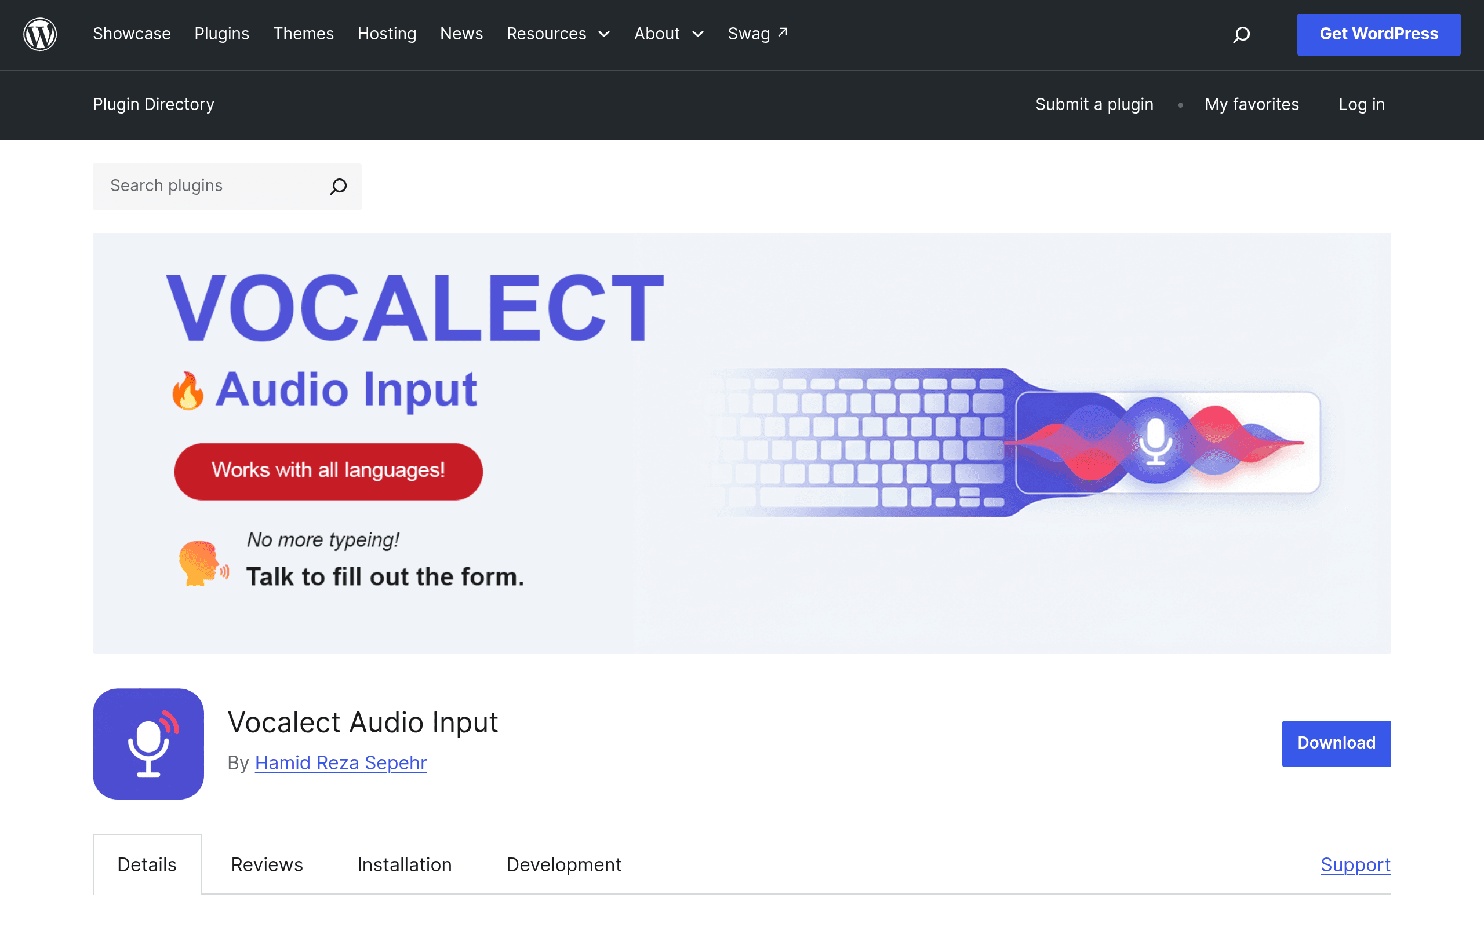This screenshot has width=1484, height=927.
Task: Switch to the Development tab
Action: (563, 864)
